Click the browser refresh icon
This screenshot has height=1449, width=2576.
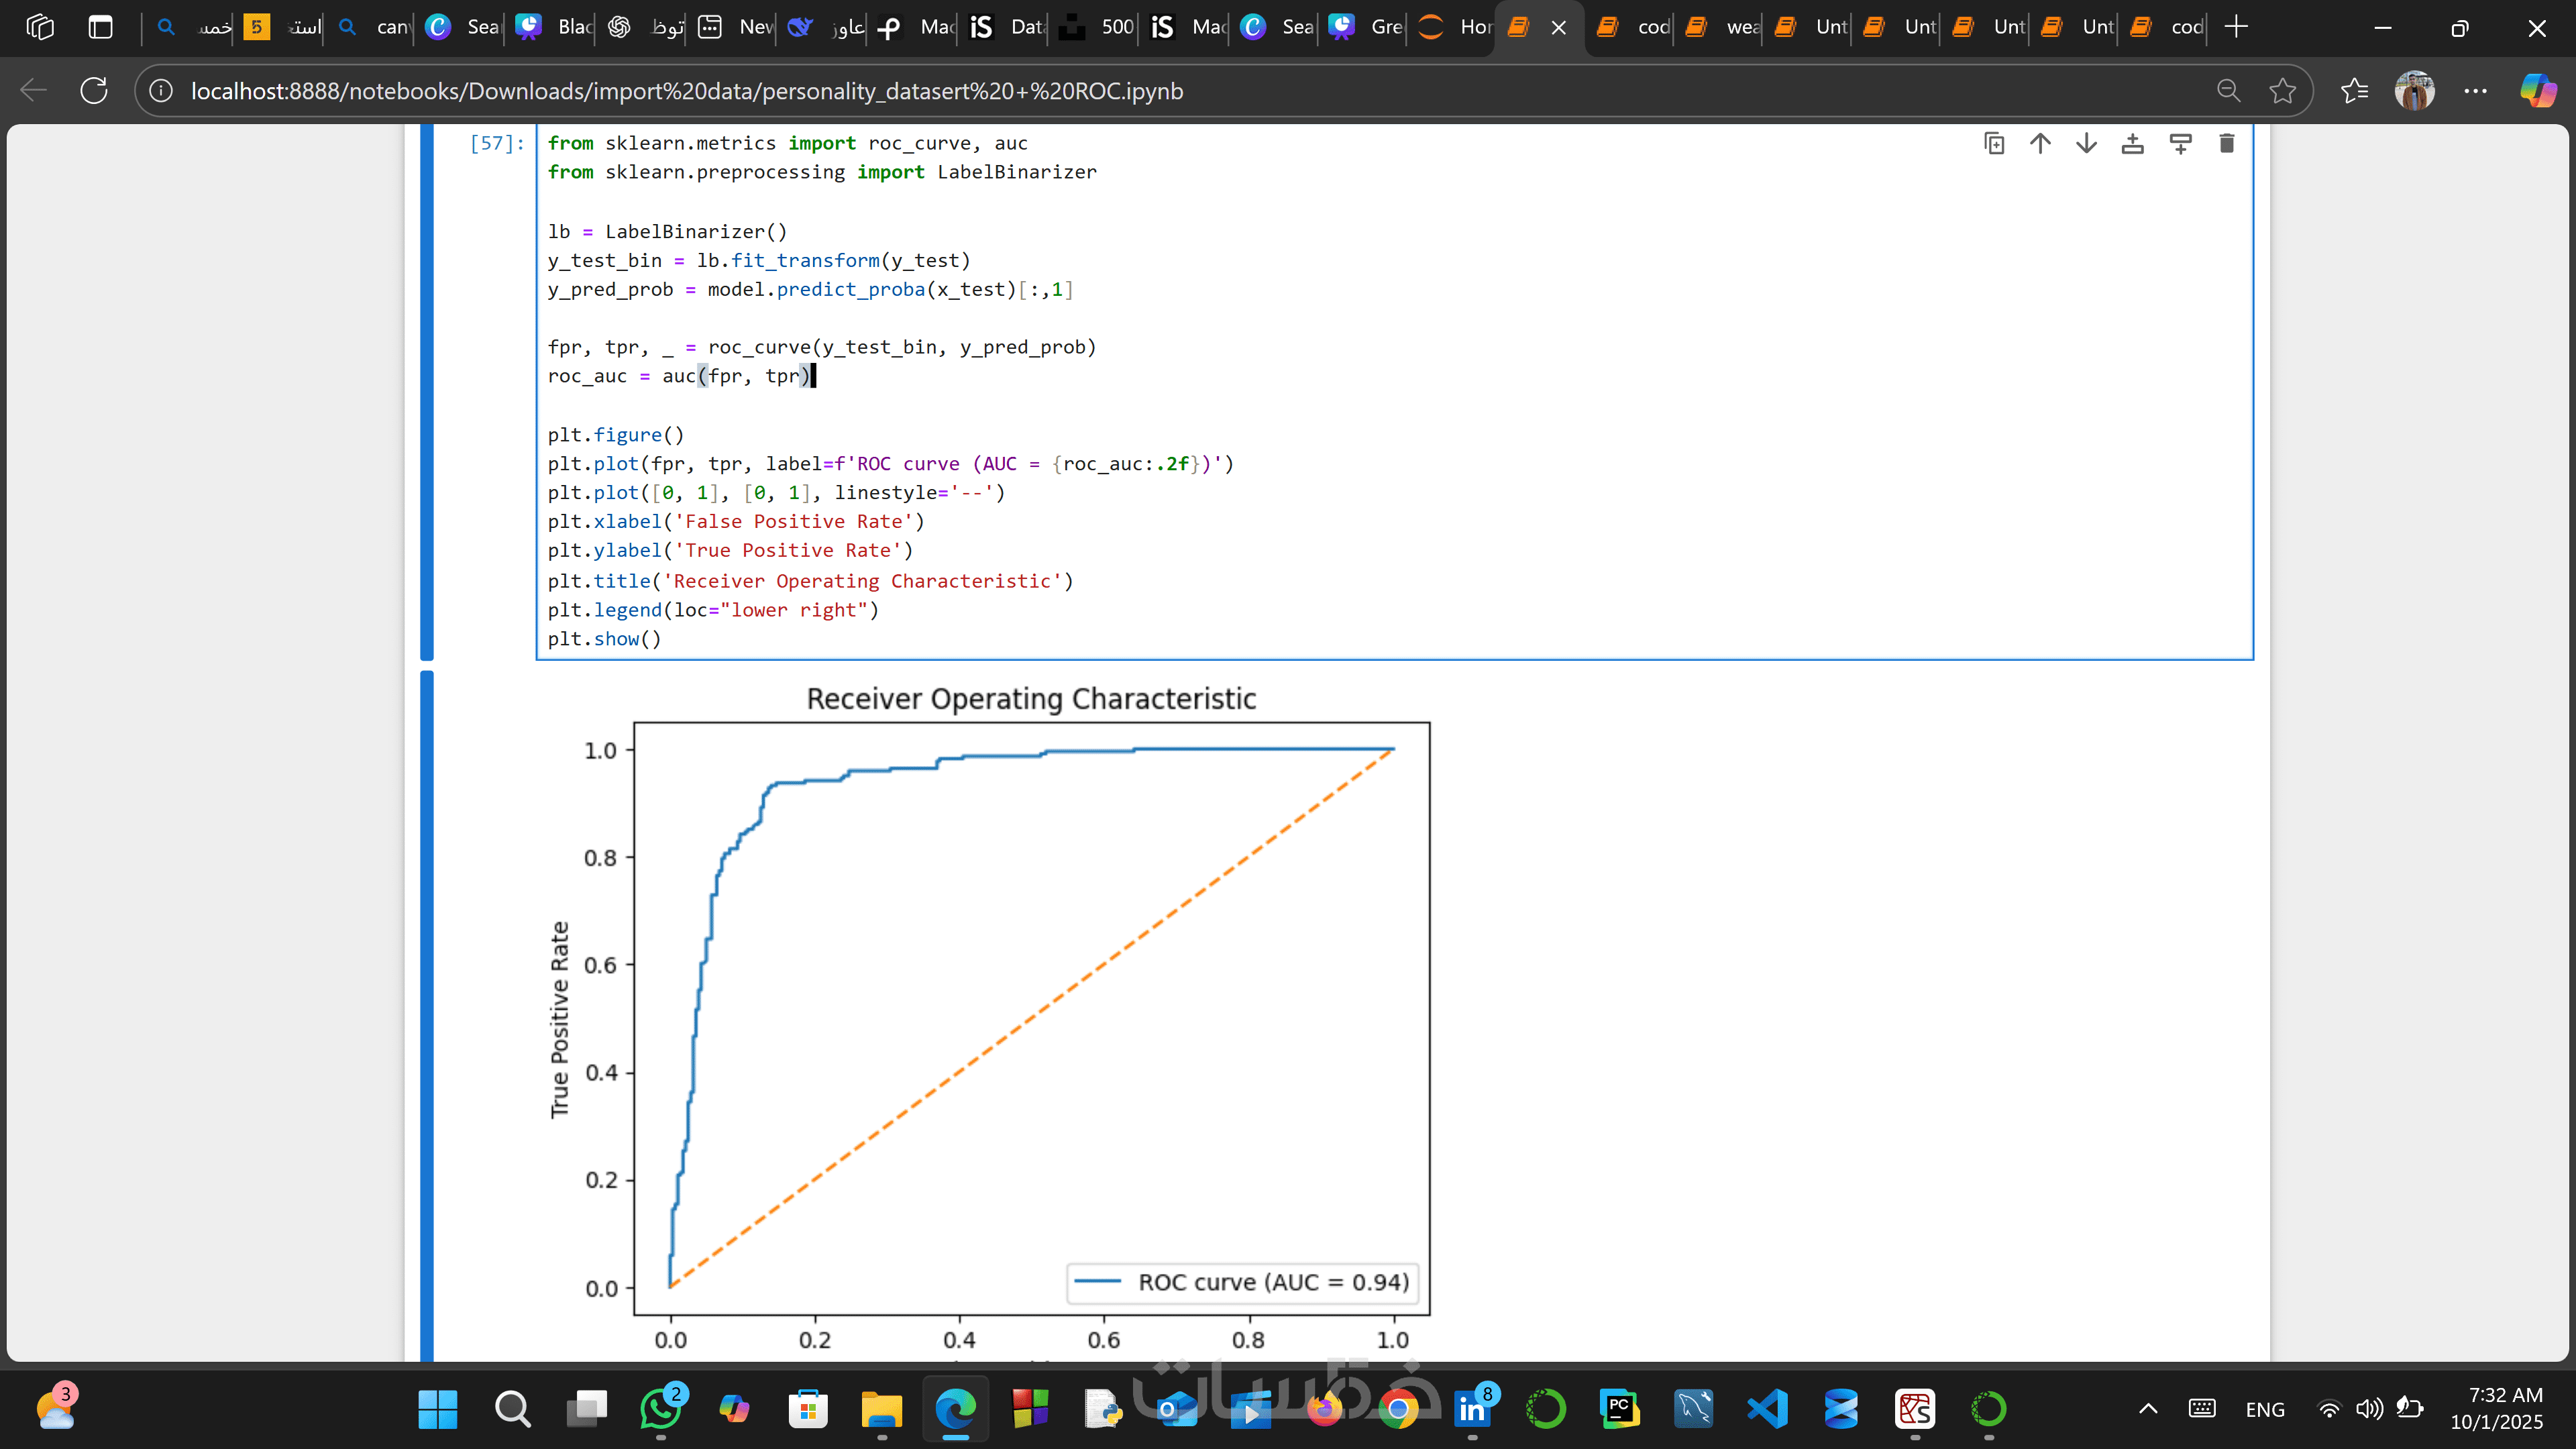click(x=94, y=91)
